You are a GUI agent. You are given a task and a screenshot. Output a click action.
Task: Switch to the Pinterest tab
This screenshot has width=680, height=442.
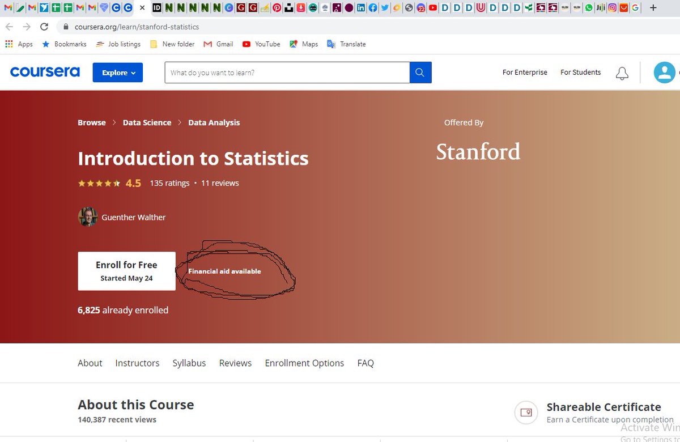pyautogui.click(x=277, y=8)
